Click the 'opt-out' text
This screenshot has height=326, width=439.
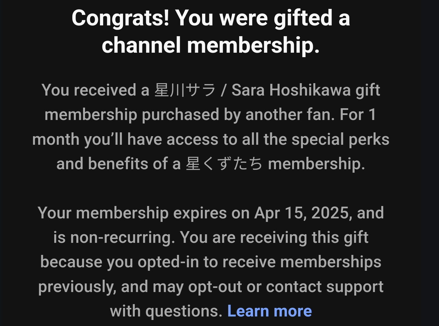coord(215,287)
